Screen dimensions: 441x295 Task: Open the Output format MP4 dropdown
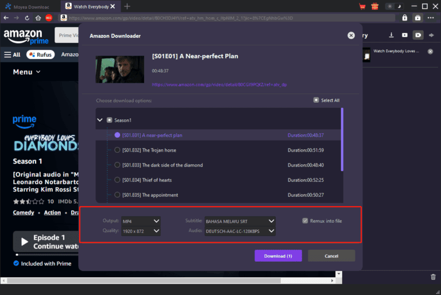(x=140, y=221)
